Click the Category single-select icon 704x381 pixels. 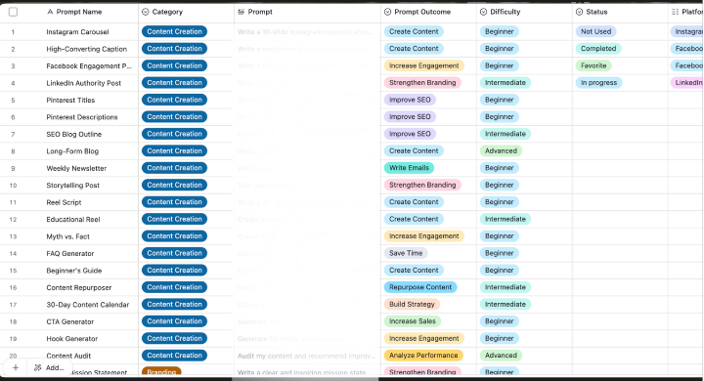[145, 12]
